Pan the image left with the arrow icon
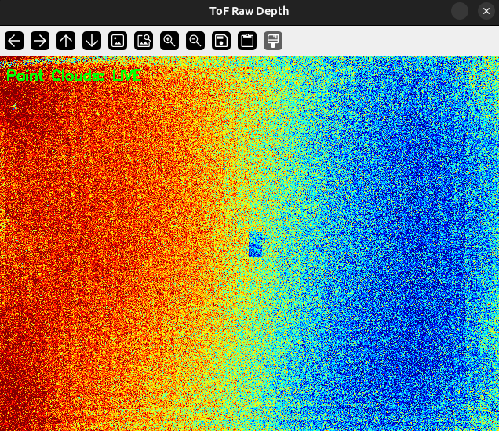Viewport: 499px width, 431px height. tap(14, 41)
